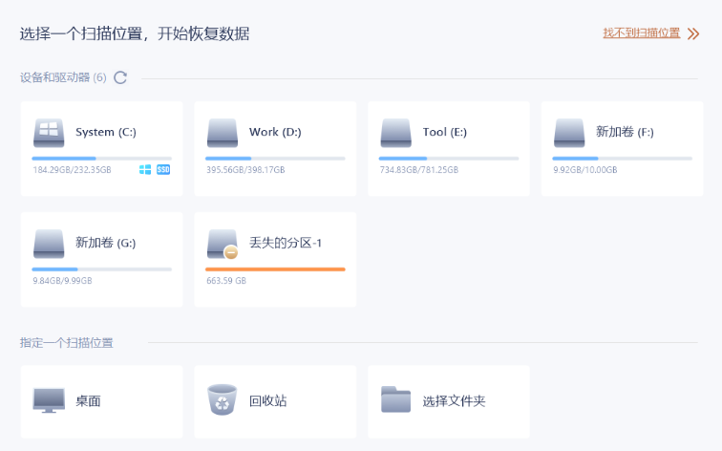Select the 丢失的分区-1 lost partition icon
This screenshot has width=722, height=451.
point(223,244)
